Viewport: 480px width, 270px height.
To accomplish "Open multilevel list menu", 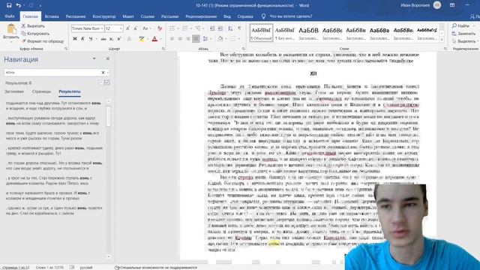I will (198, 28).
